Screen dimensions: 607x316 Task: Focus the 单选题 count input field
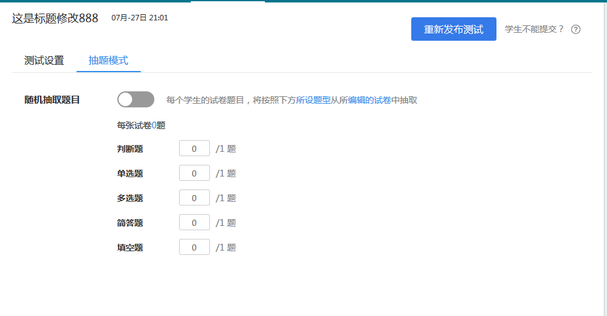point(195,173)
